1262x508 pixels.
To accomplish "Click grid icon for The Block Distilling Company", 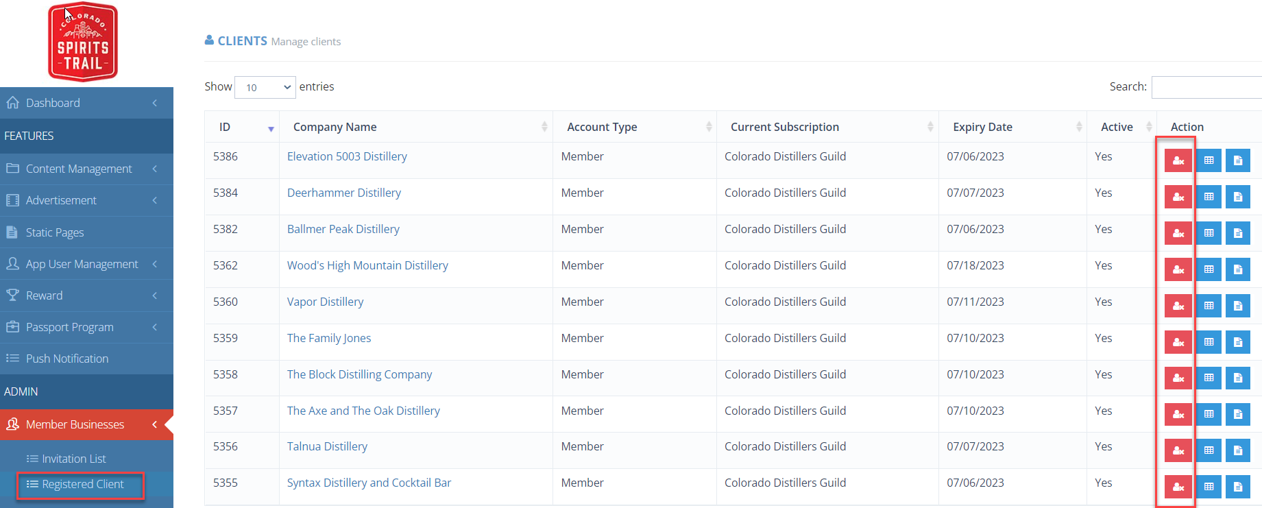I will pyautogui.click(x=1209, y=378).
